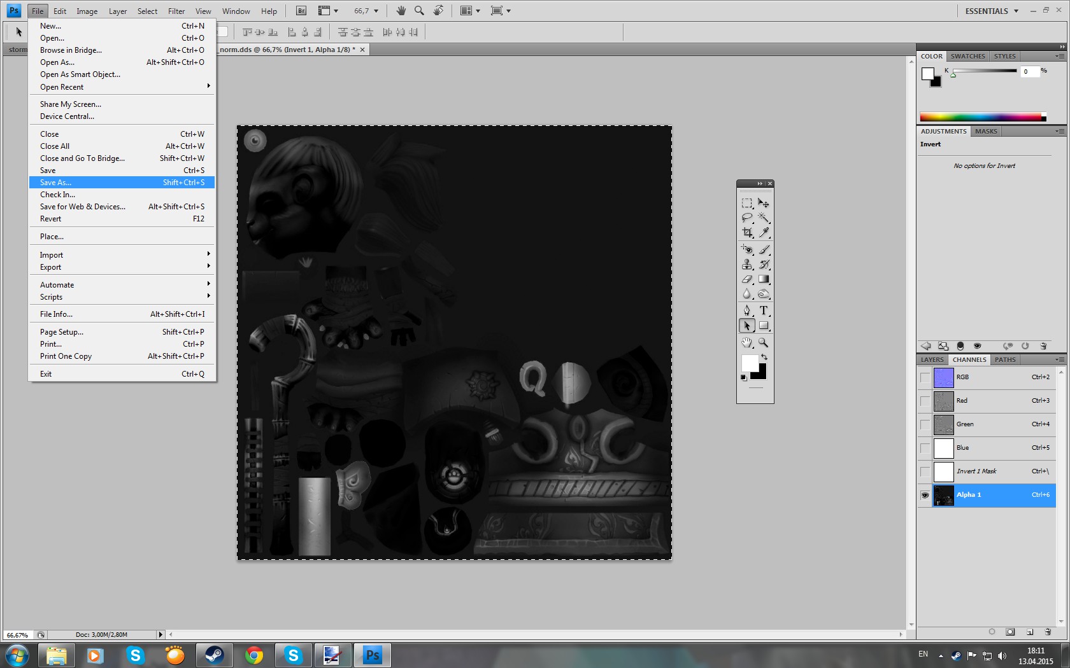Select the Rectangle shape tool

tap(764, 326)
